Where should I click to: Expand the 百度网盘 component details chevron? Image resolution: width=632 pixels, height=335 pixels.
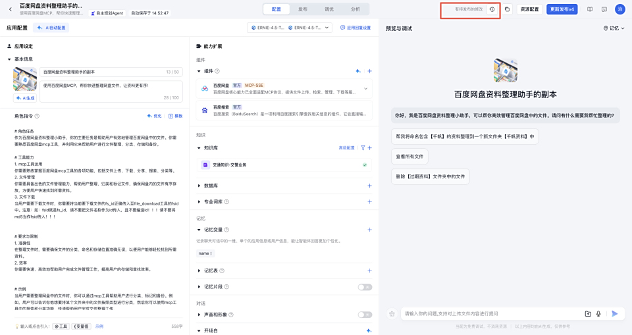(x=365, y=89)
